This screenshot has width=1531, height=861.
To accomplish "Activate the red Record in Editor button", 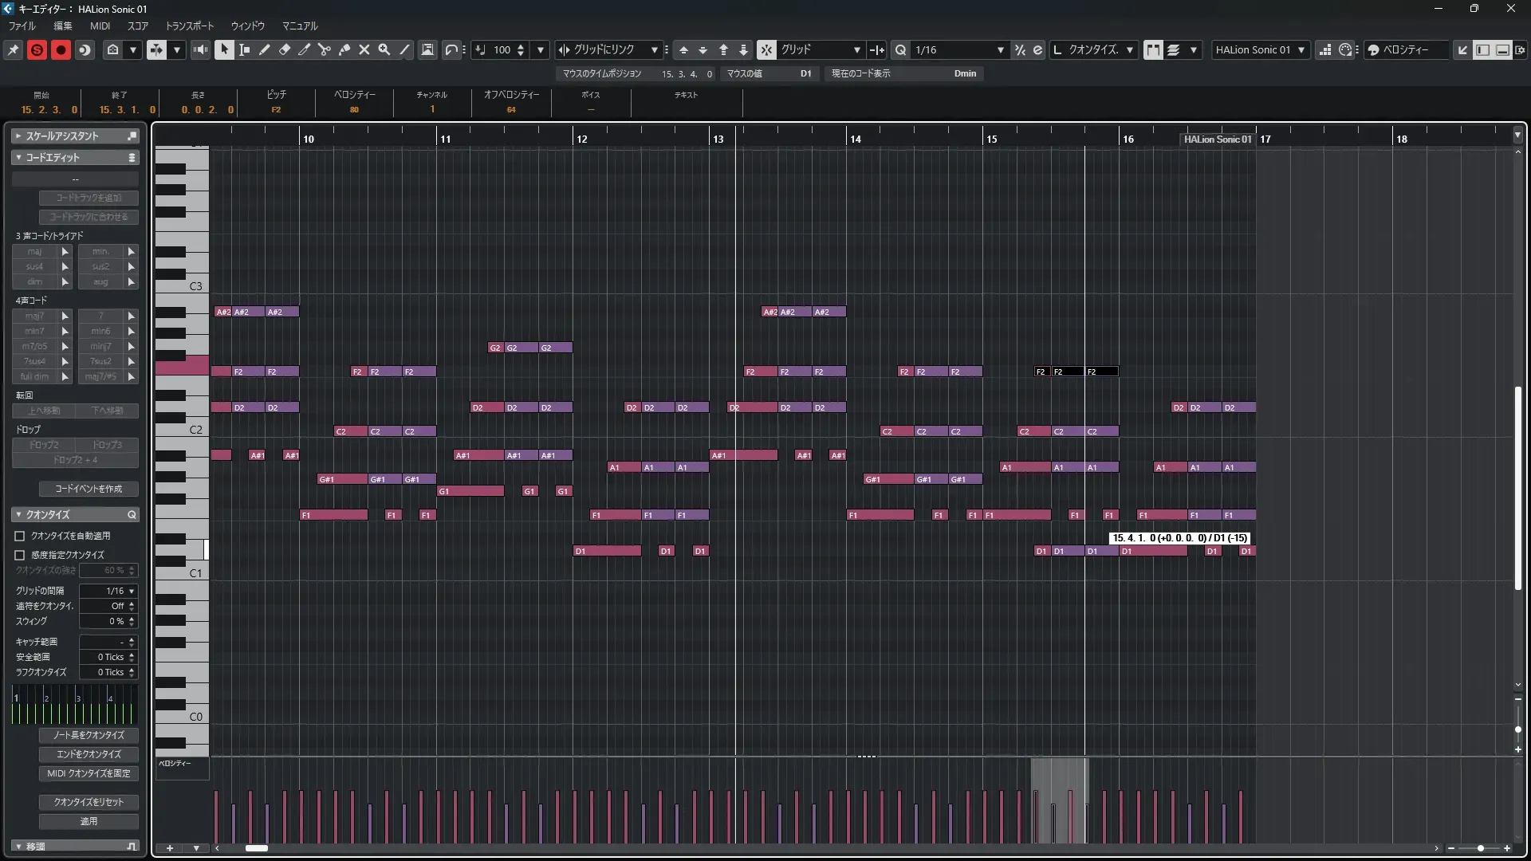I will (61, 49).
